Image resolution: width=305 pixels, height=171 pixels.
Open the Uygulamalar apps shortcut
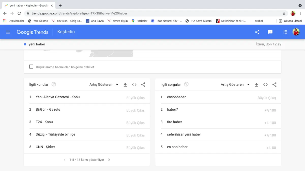click(13, 21)
